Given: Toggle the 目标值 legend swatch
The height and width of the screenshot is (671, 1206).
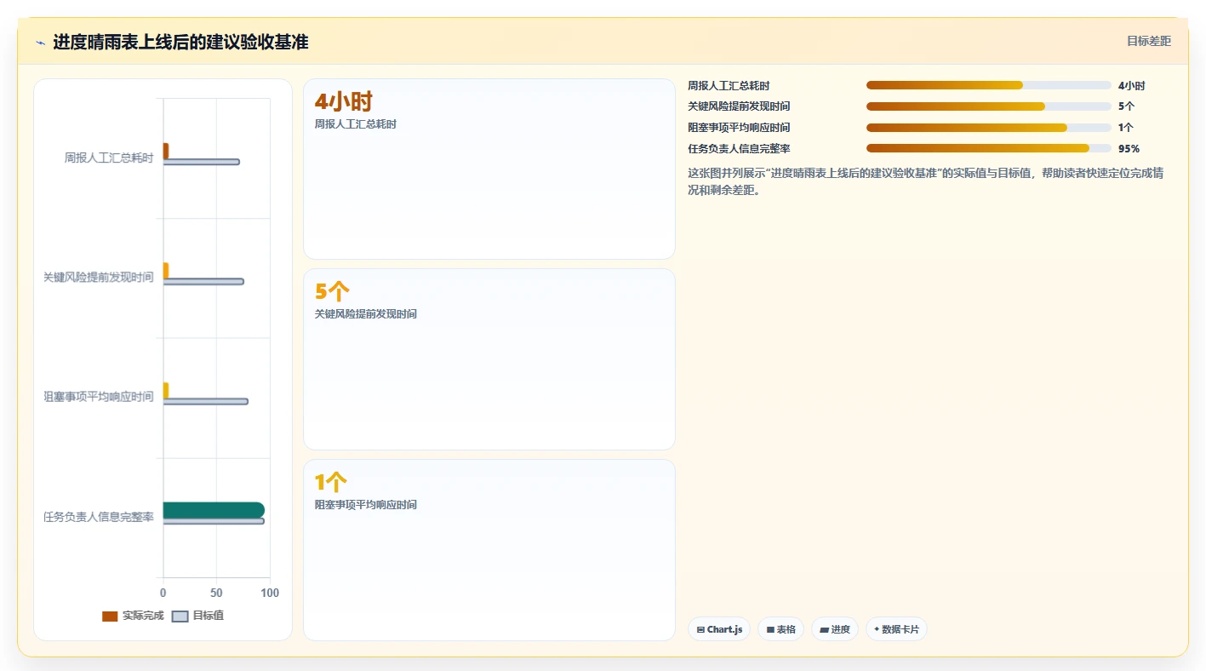Looking at the screenshot, I should point(180,616).
